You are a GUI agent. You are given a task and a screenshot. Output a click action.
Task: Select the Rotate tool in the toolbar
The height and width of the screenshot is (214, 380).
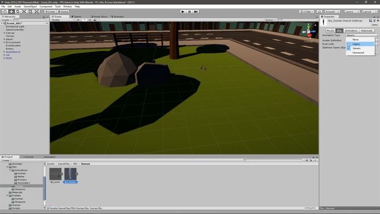click(x=17, y=11)
